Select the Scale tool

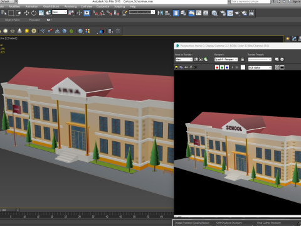click(x=41, y=13)
